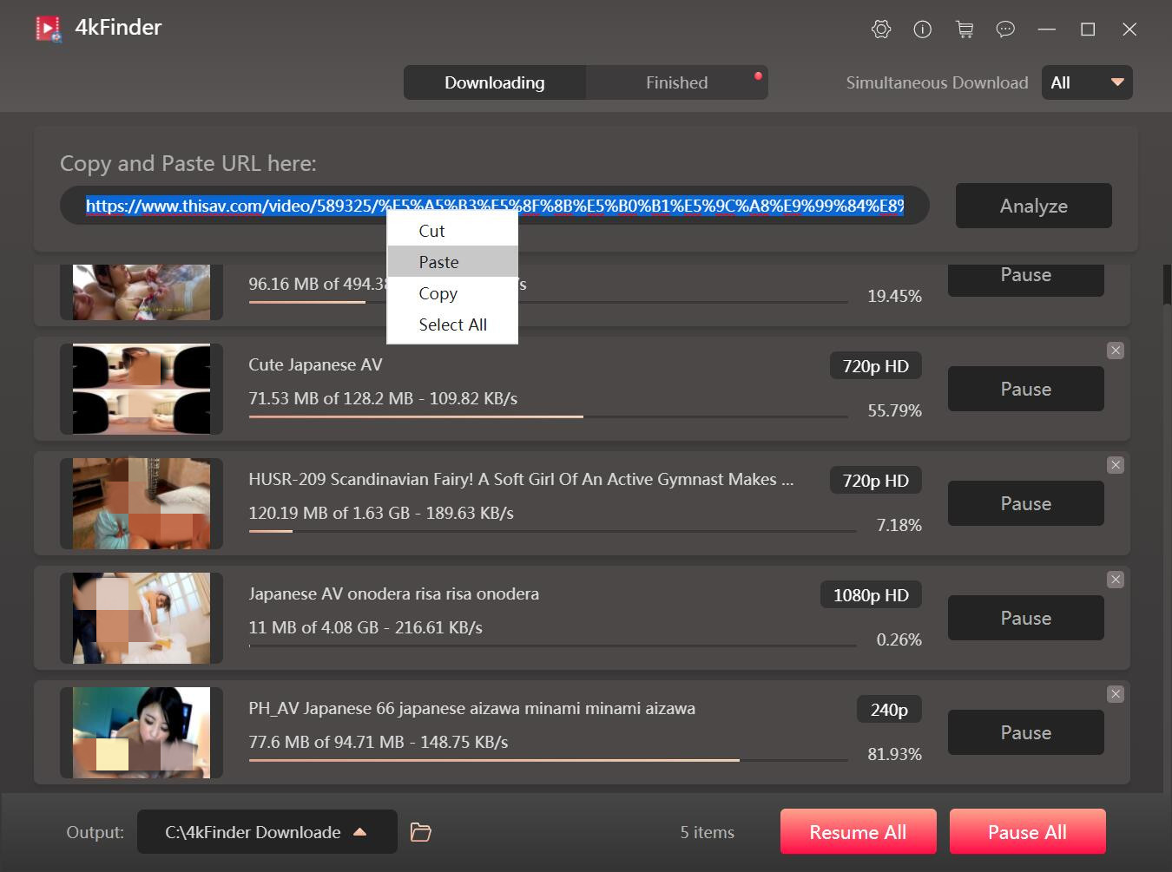Switch to the Finished tab

(x=676, y=82)
